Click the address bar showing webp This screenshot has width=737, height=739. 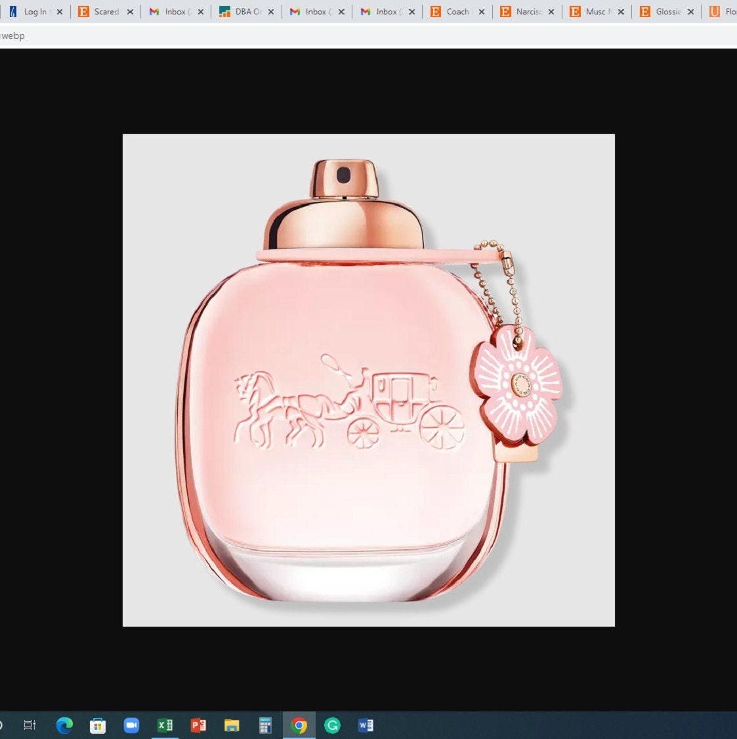(368, 36)
